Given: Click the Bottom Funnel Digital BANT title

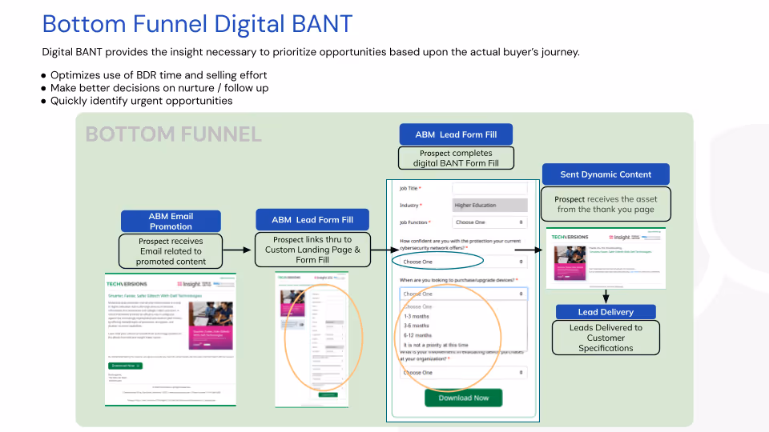Looking at the screenshot, I should [197, 24].
